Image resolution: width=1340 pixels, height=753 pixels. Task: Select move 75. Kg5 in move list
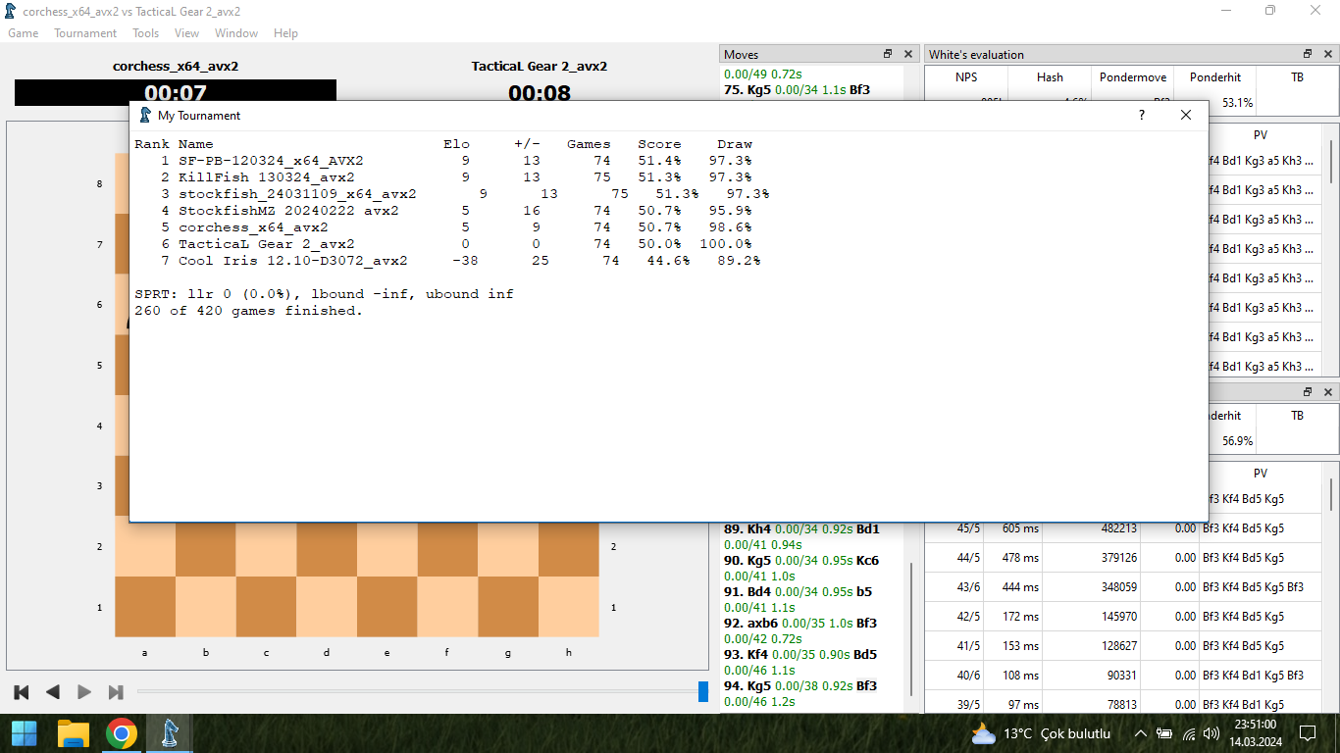tap(747, 89)
